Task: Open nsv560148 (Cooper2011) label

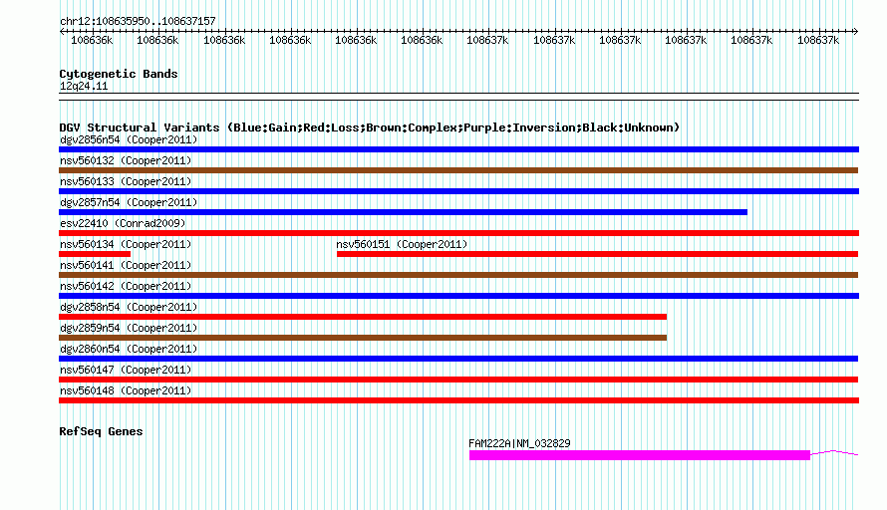Action: click(126, 390)
